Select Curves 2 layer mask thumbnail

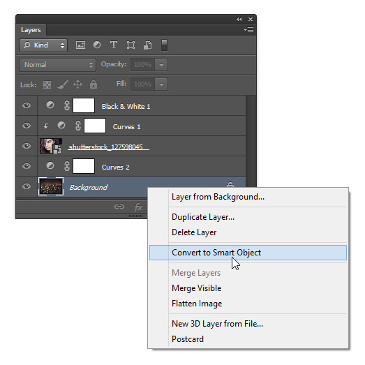[x=84, y=166]
